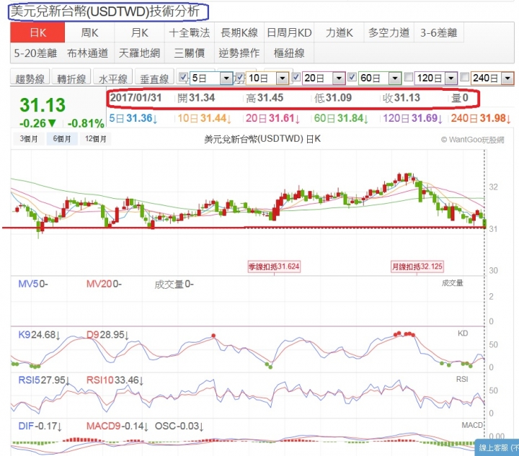Click the 垂直線 button
Image resolution: width=519 pixels, height=456 pixels.
pos(154,78)
